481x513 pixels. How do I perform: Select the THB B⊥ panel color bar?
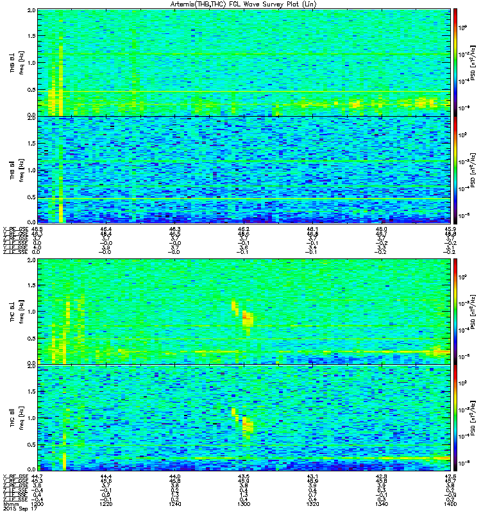coord(455,62)
